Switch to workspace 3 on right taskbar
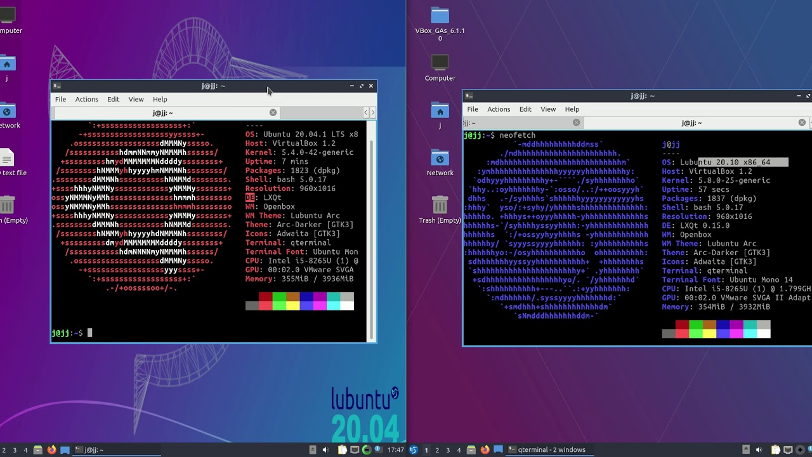This screenshot has width=812, height=457. 448,450
